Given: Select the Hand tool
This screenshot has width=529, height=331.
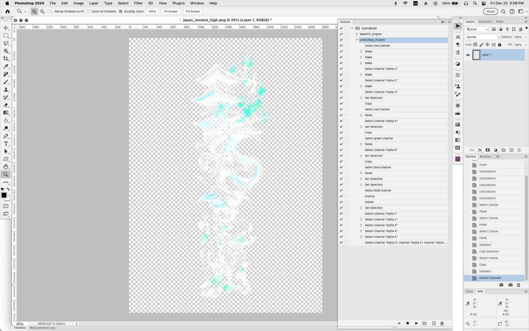Looking at the screenshot, I should coord(6,167).
